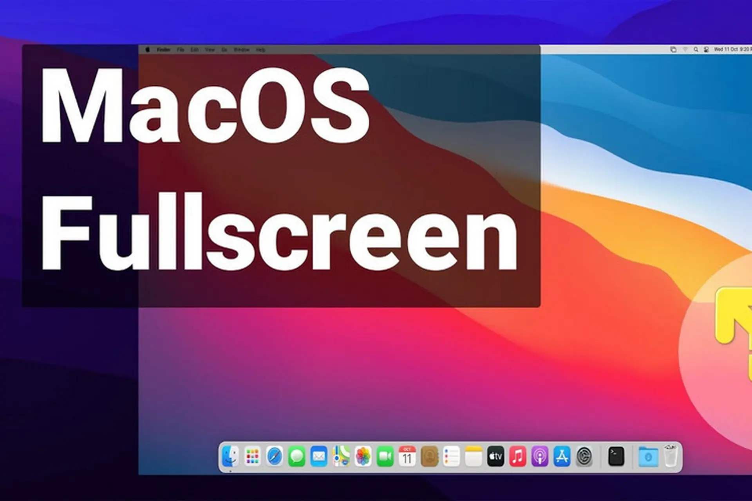752x501 pixels.
Task: Open the Music app icon
Action: [x=517, y=456]
